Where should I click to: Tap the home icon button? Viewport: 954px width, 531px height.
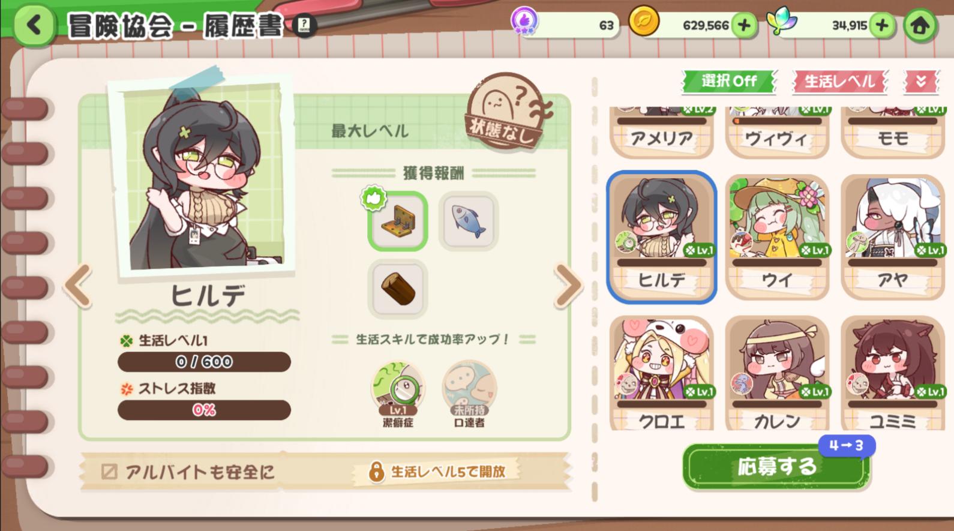point(920,25)
